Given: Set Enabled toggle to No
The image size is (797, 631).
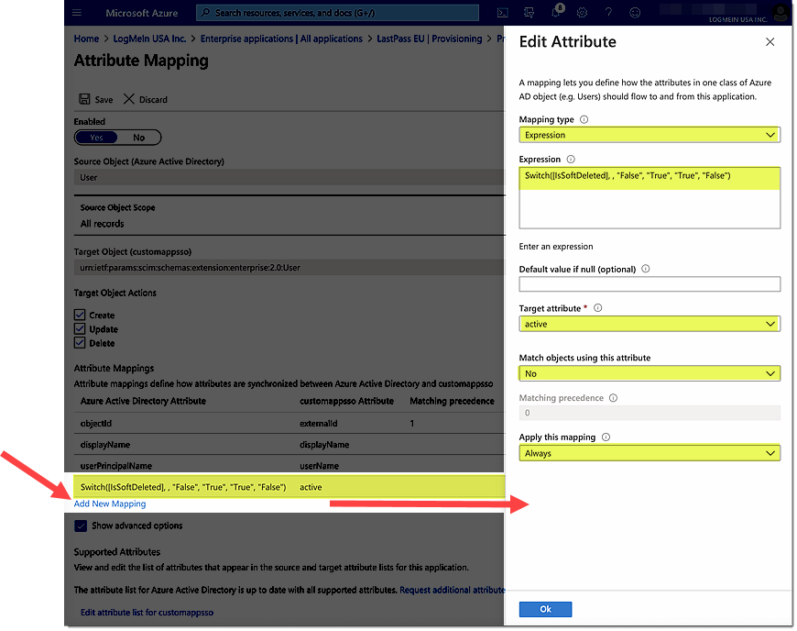Looking at the screenshot, I should point(138,138).
